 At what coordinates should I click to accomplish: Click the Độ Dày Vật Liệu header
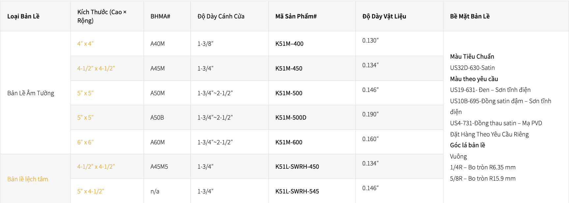(x=384, y=16)
